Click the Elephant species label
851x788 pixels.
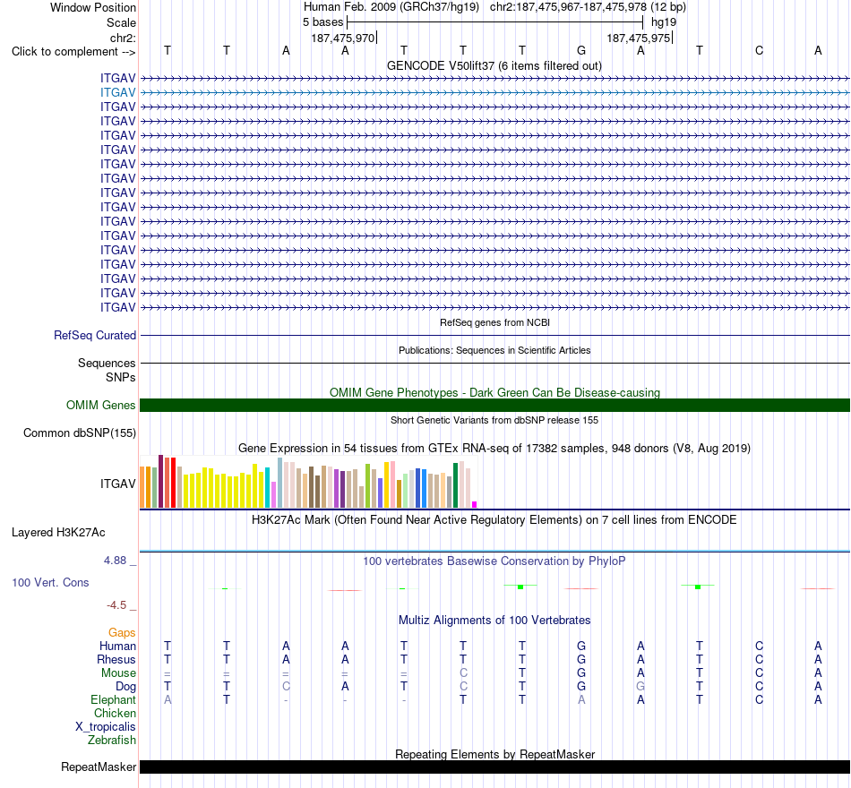114,699
